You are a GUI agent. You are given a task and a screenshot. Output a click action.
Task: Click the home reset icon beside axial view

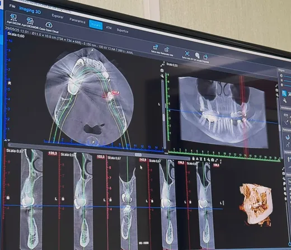click(162, 70)
